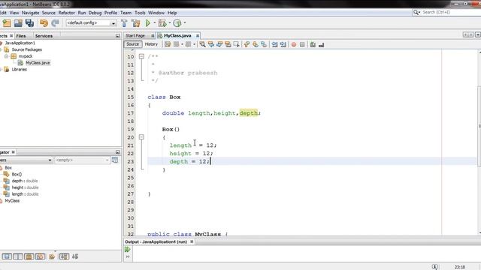Screen dimensions: 481x270
Task: Open the Refactor menu
Action: 67,13
